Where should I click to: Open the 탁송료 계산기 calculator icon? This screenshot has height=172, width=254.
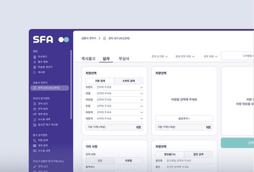pos(35,67)
